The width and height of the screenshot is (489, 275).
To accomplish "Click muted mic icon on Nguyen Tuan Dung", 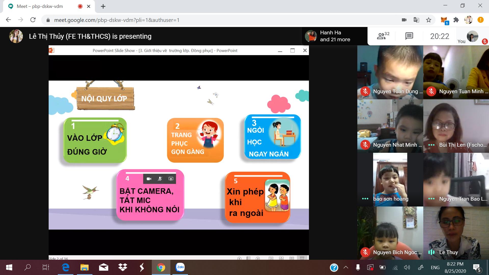I will pyautogui.click(x=365, y=91).
